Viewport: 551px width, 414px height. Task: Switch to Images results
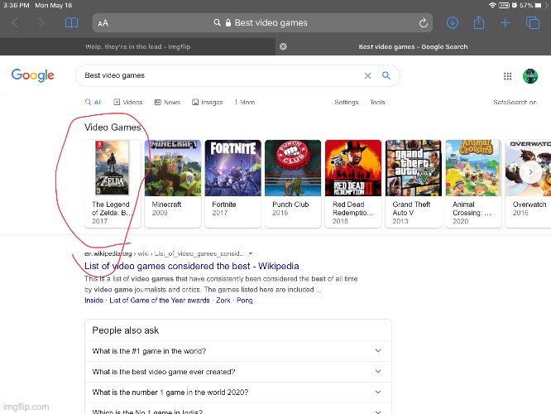208,102
